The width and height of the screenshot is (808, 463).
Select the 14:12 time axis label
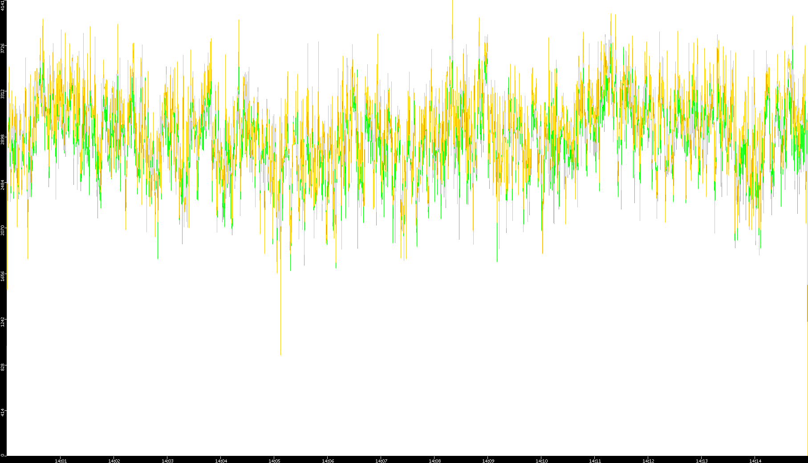648,461
